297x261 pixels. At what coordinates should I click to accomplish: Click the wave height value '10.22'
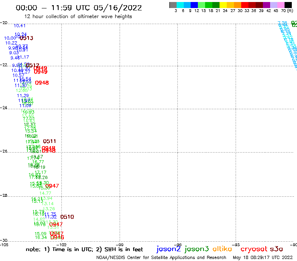coord(11,43)
